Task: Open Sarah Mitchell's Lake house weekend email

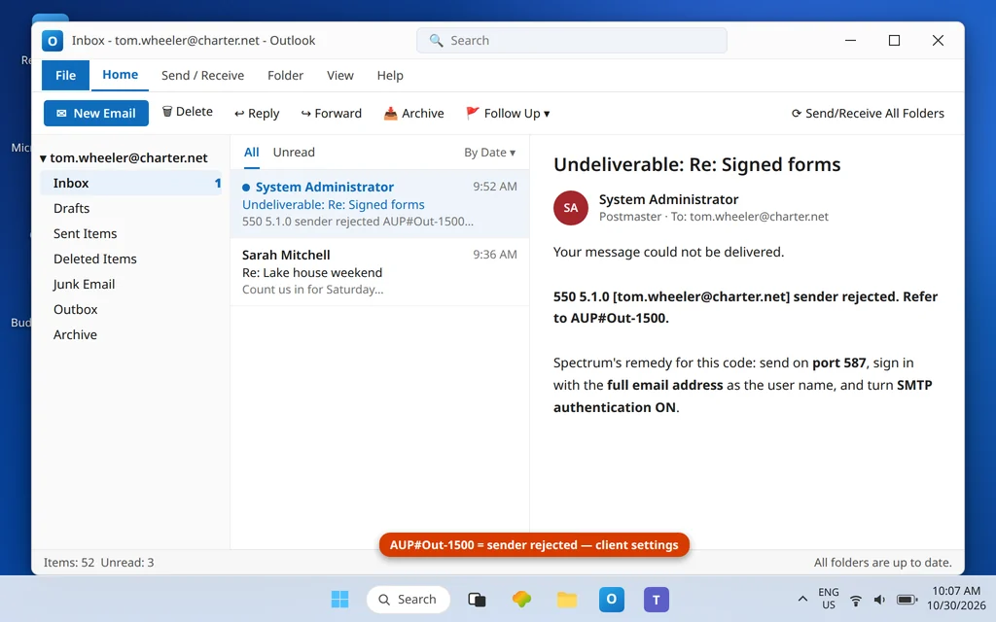Action: (x=380, y=272)
